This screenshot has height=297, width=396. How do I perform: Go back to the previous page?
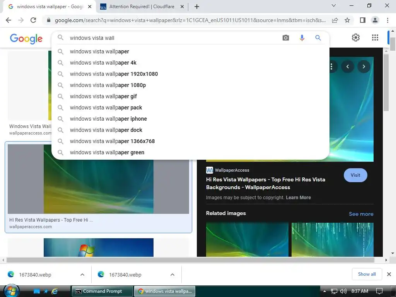point(9,20)
